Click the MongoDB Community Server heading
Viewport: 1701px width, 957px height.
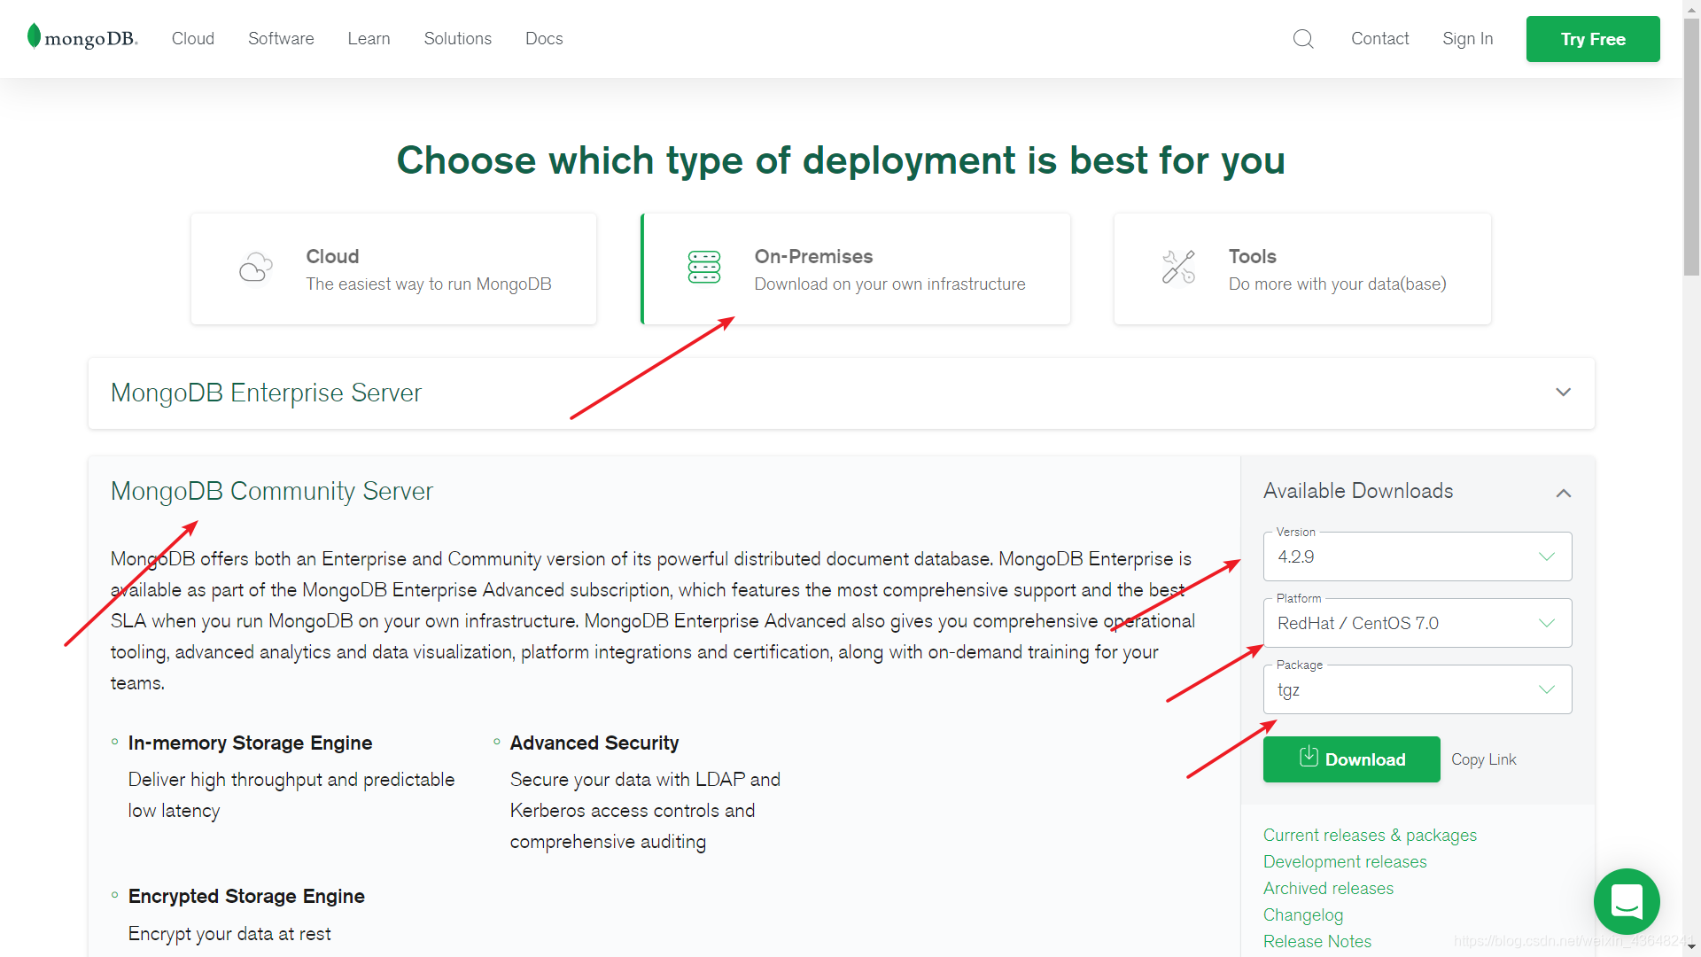[271, 491]
